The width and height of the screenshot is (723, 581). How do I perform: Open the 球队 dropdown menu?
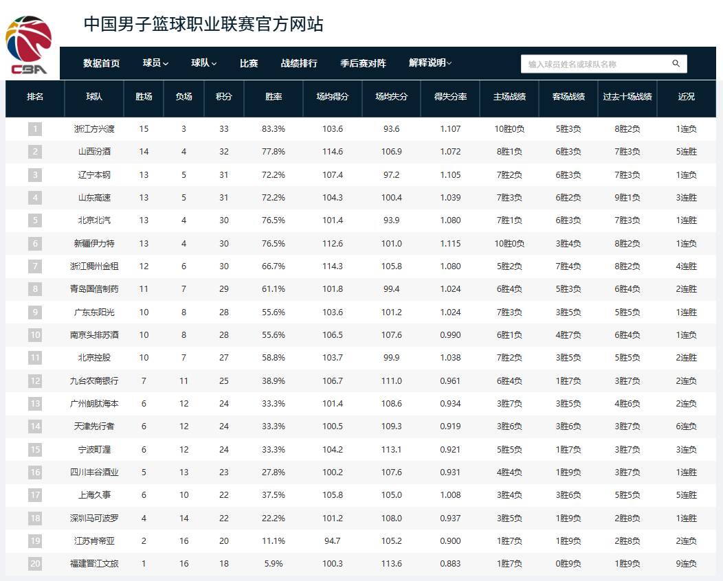(x=203, y=62)
